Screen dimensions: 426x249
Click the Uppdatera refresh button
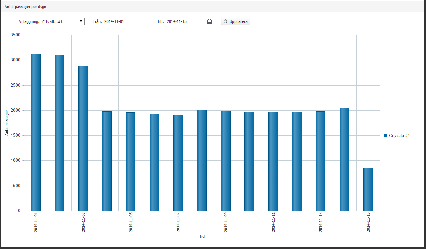click(x=236, y=21)
